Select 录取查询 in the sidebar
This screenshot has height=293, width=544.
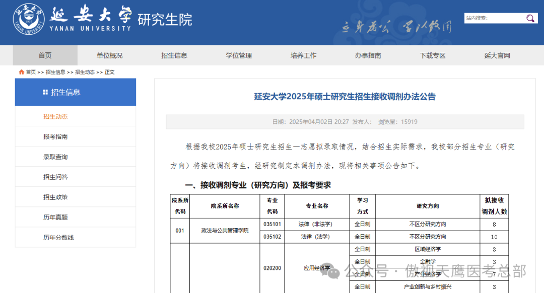[75, 157]
